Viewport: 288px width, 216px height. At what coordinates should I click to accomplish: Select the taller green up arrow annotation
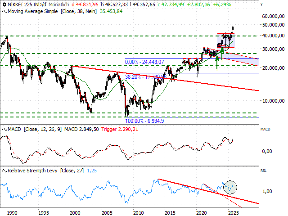217,61
